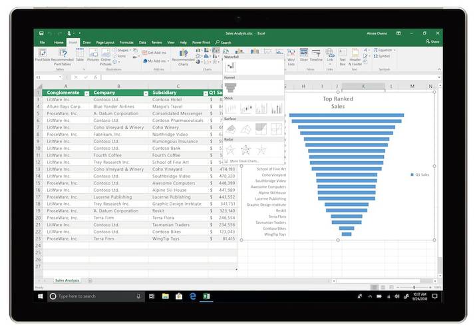Choose the Funnel chart type

[x=231, y=87]
